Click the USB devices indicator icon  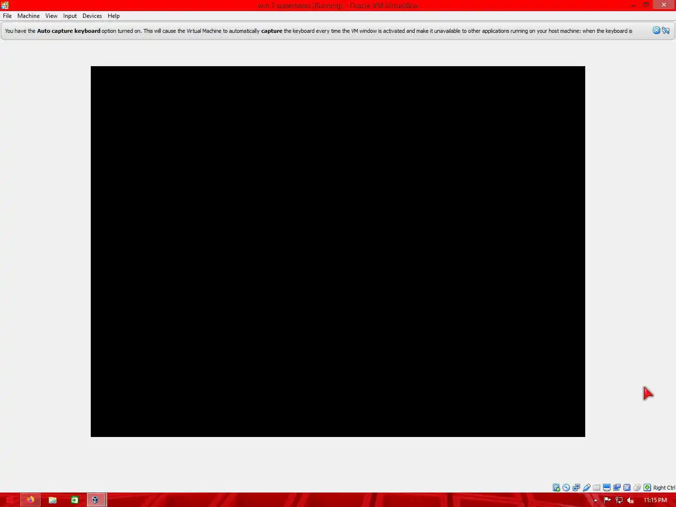tap(587, 488)
